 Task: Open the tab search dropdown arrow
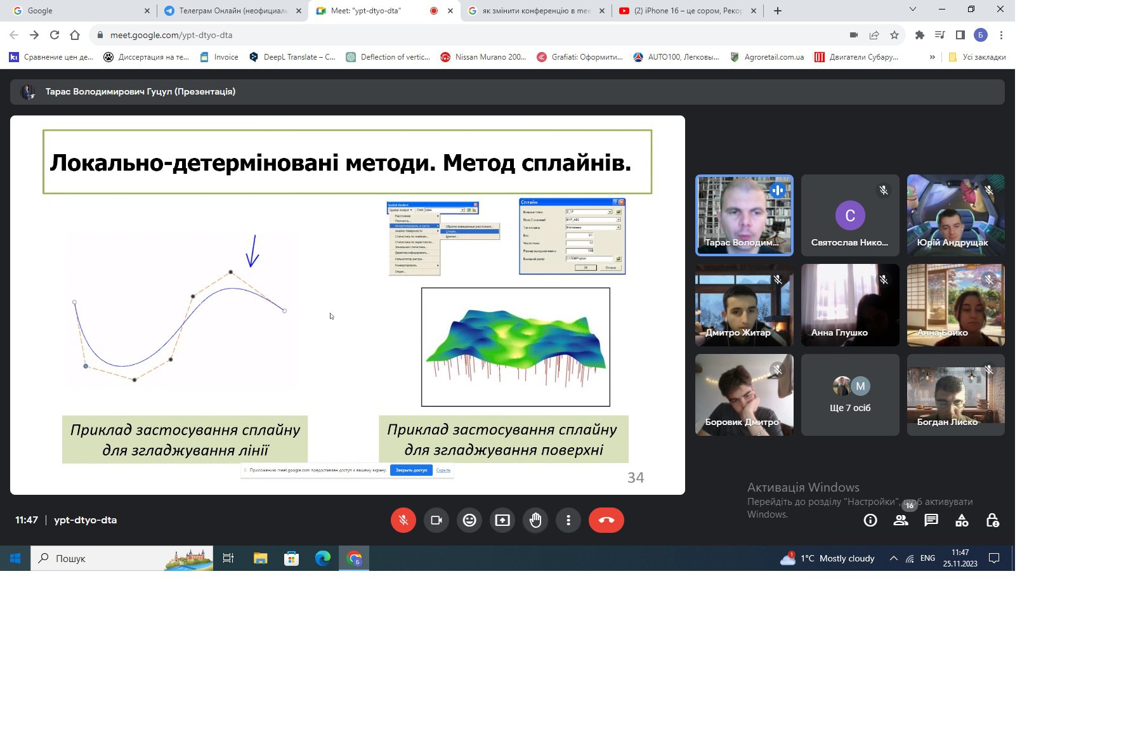(913, 10)
